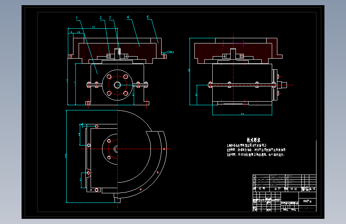The height and width of the screenshot is (224, 346).
Task: Select the 技术要求 heading text
Action: [x=253, y=140]
